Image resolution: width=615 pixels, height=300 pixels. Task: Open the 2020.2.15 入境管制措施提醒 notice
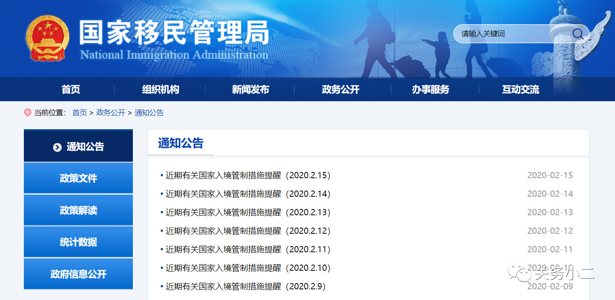pyautogui.click(x=248, y=175)
